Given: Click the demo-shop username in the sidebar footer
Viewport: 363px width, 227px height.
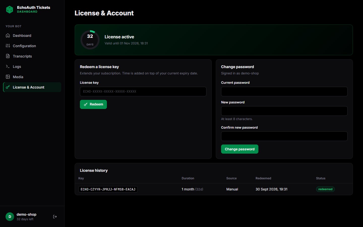Looking at the screenshot, I should pos(26,214).
